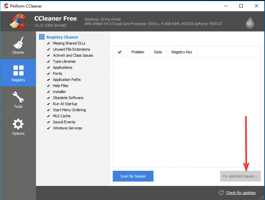Uncheck MUI Cache

[x=49, y=116]
